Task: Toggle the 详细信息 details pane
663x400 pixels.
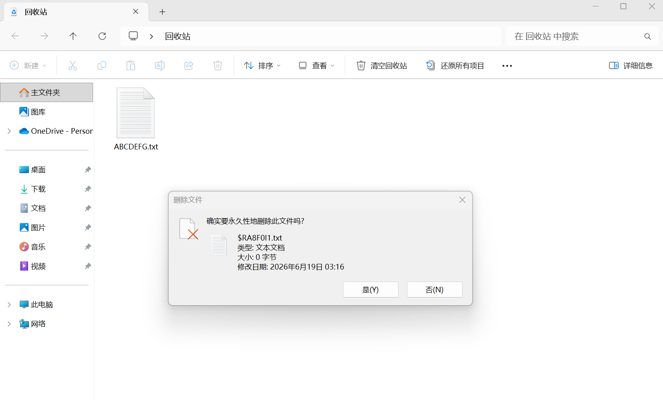Action: [x=630, y=65]
